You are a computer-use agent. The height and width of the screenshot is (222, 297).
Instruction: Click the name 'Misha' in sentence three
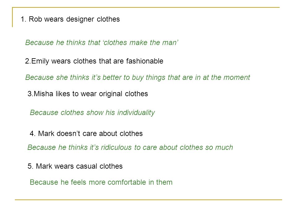(x=43, y=94)
